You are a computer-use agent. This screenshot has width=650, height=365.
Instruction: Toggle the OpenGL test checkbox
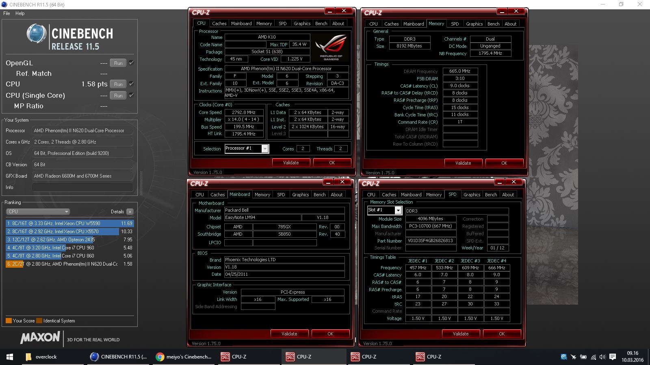[131, 63]
